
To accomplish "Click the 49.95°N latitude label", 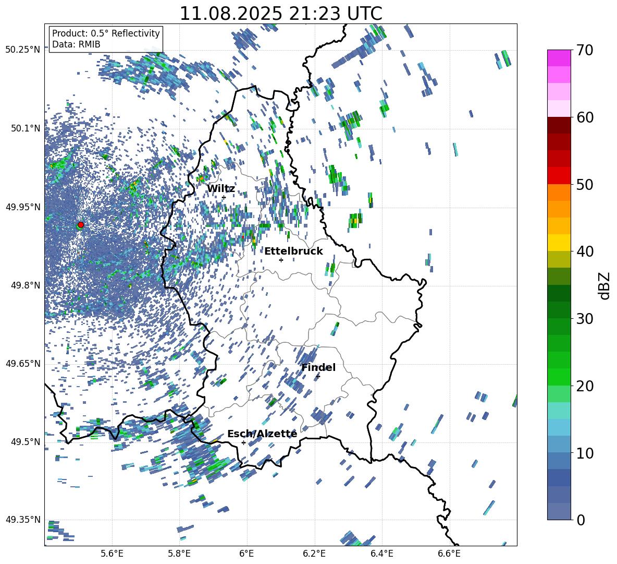I will point(23,207).
